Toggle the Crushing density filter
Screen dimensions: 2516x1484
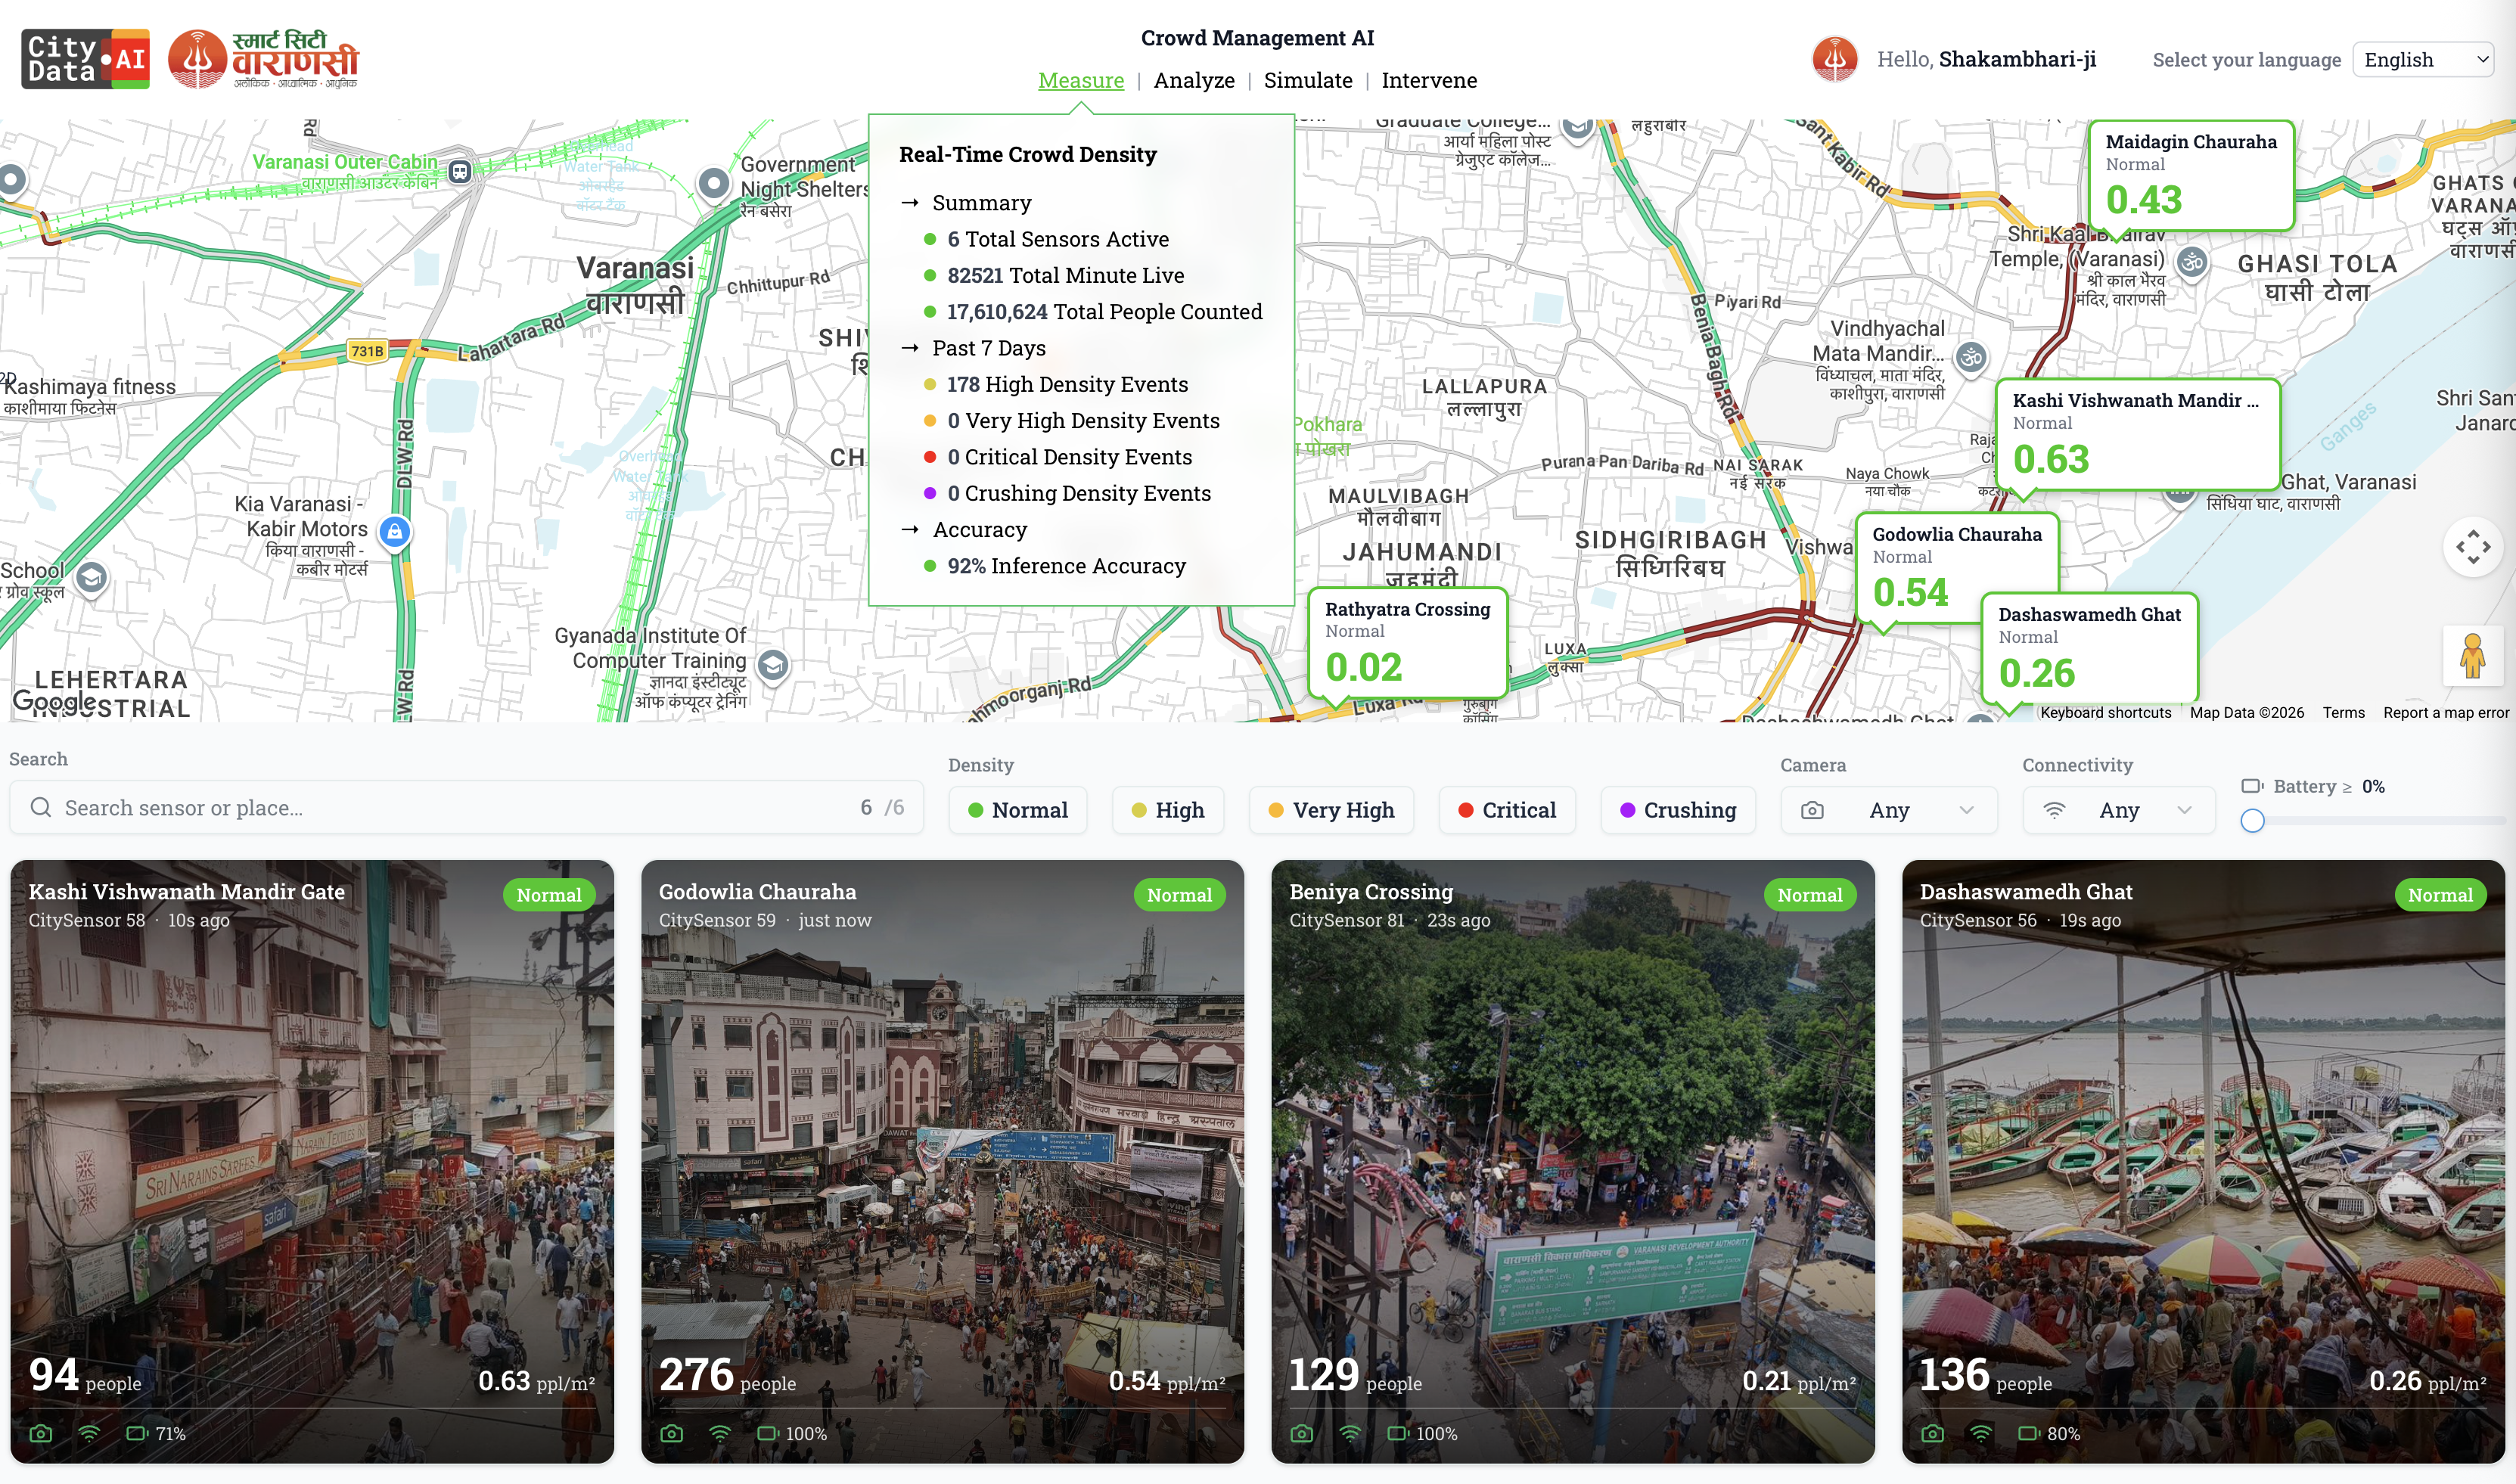click(x=1678, y=810)
